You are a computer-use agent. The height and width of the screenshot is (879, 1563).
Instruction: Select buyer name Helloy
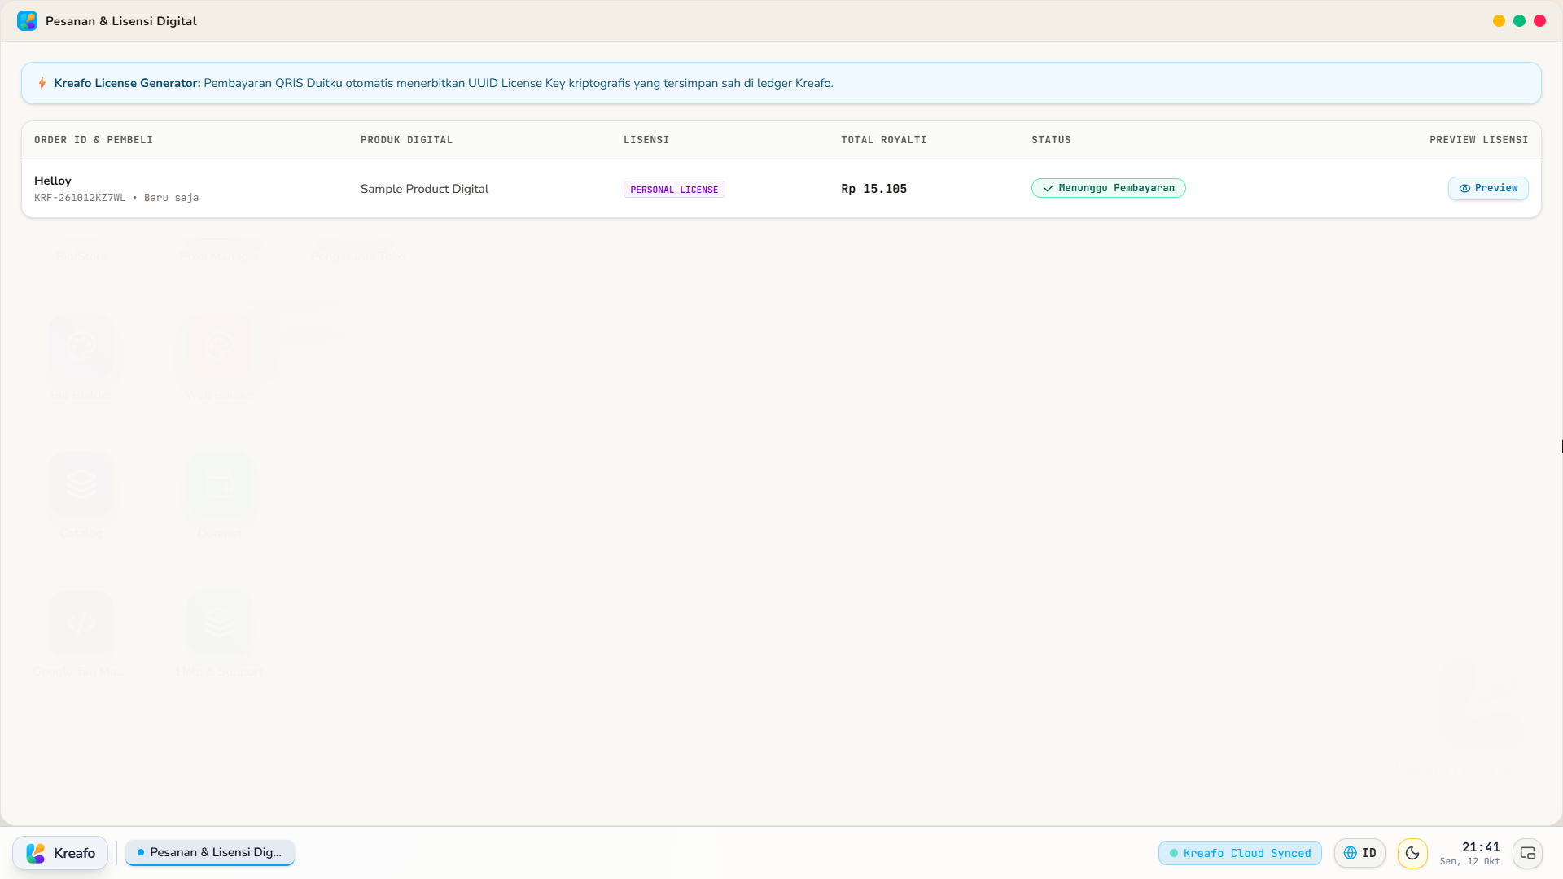[x=53, y=181]
